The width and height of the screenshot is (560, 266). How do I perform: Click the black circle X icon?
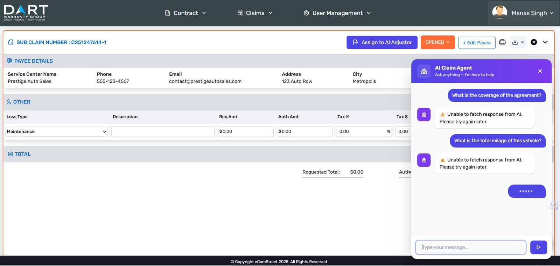click(x=534, y=42)
